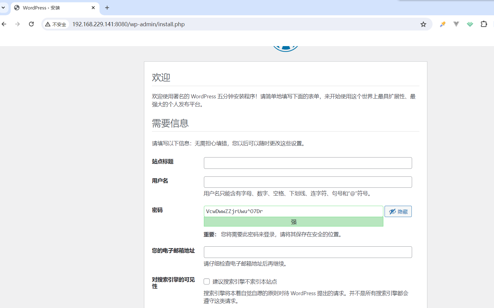Click the 重要 password notice text

[273, 234]
